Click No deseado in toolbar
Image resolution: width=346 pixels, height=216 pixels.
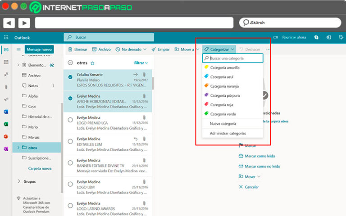(129, 49)
